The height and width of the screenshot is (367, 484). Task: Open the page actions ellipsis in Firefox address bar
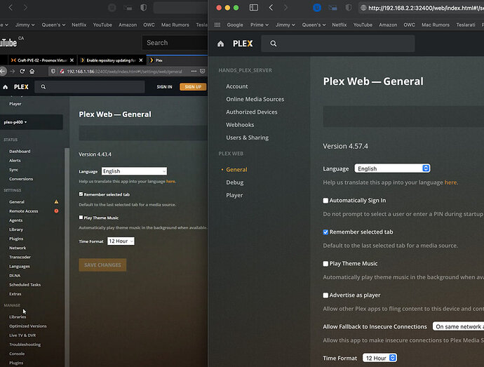(194, 72)
